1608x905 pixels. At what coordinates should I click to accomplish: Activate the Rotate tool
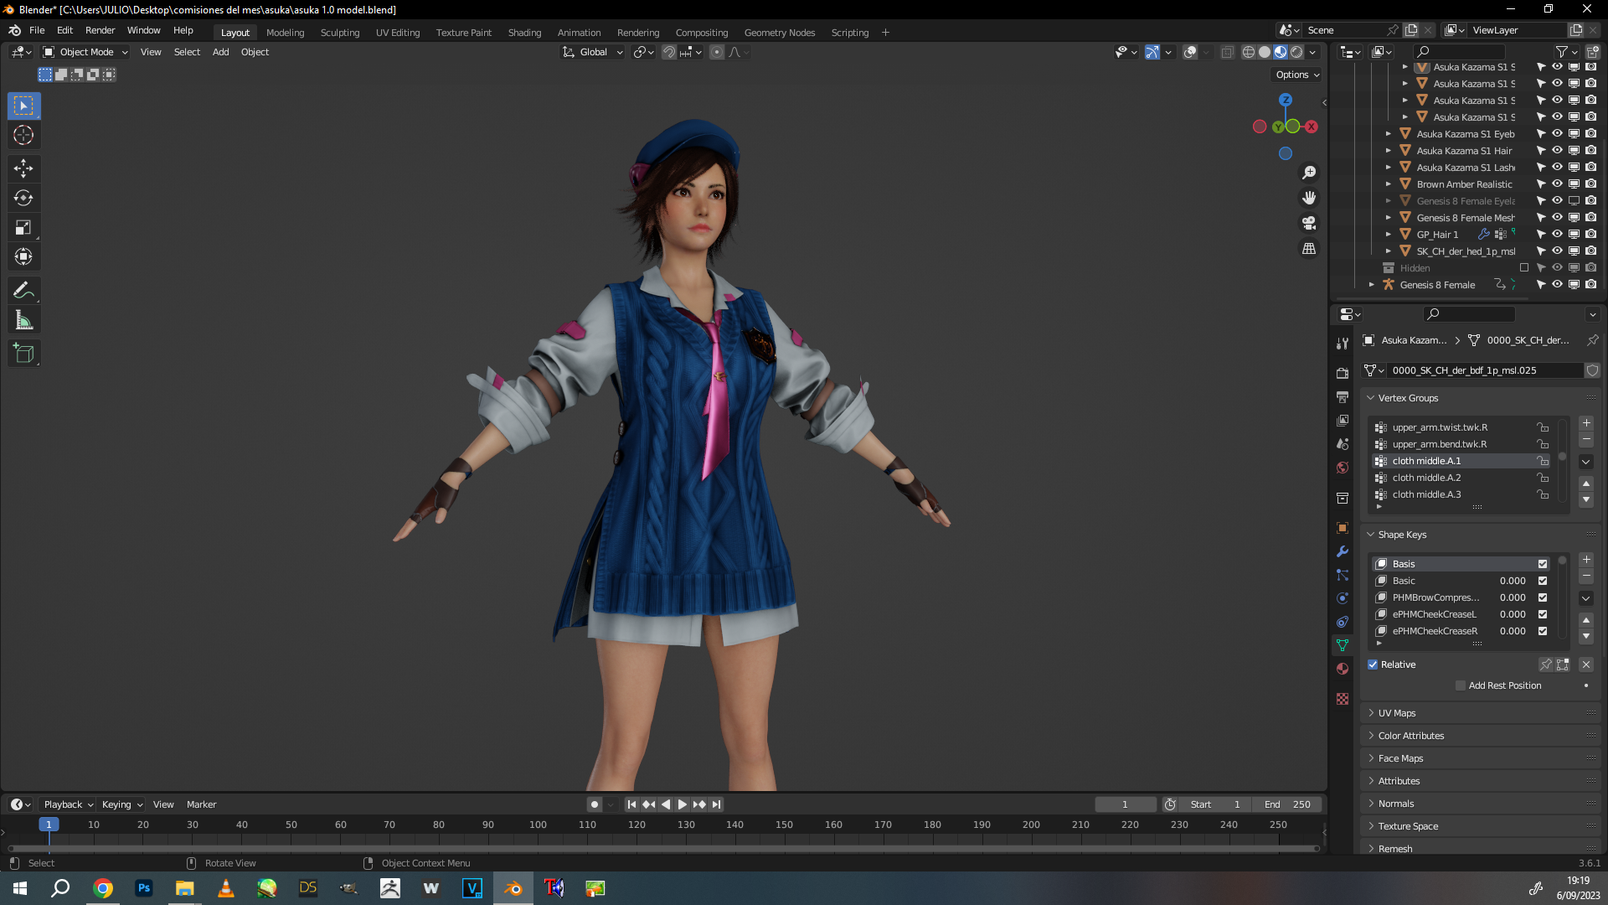[23, 199]
